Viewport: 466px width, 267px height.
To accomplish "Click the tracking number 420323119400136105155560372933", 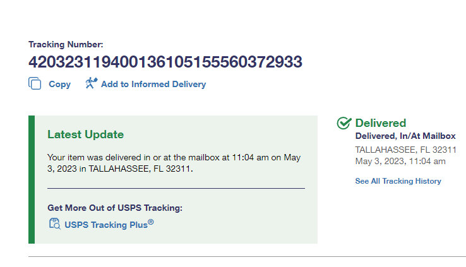I will (165, 62).
